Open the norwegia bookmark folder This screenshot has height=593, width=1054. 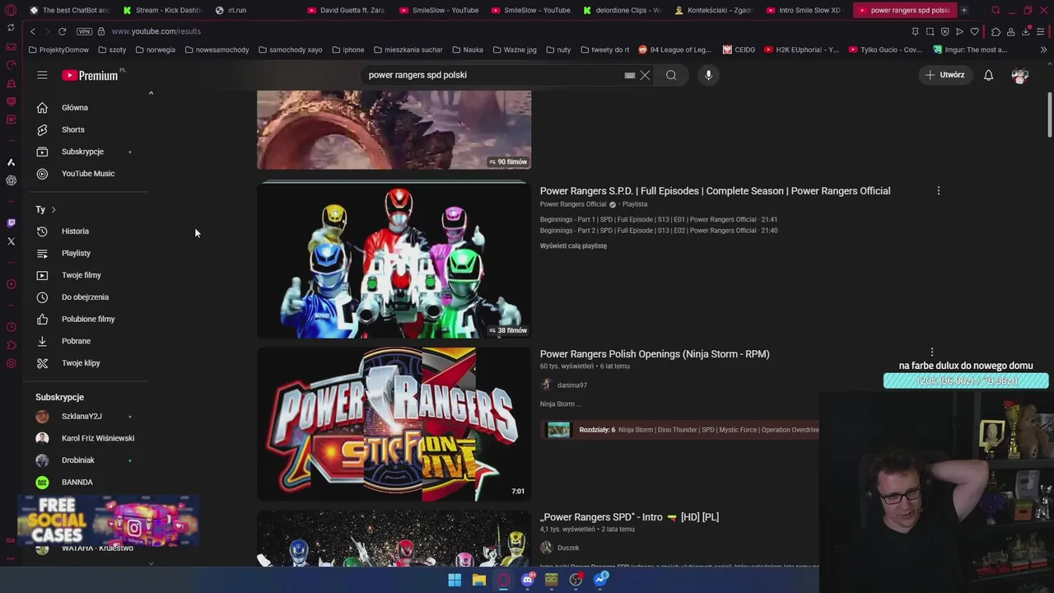pyautogui.click(x=156, y=49)
